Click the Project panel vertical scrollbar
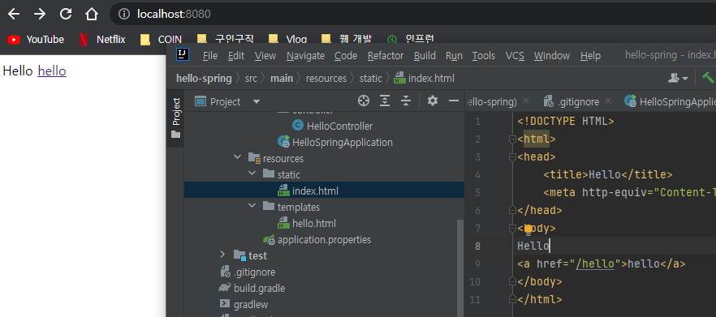 460,268
